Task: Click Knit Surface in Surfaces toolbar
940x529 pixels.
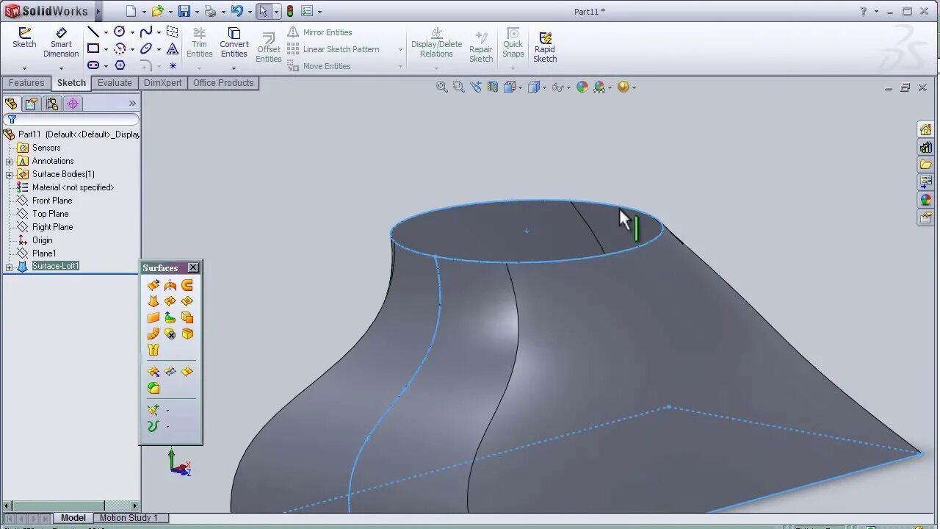Action: click(153, 350)
